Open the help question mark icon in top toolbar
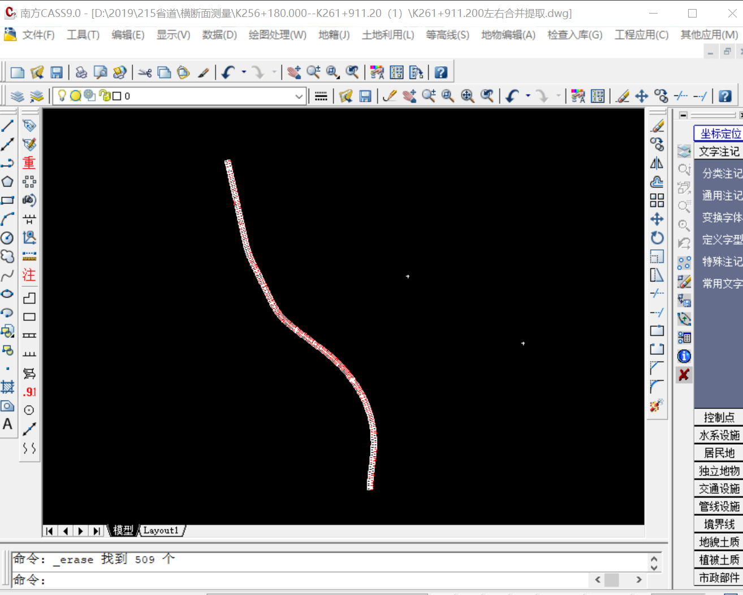The height and width of the screenshot is (595, 743). 441,72
